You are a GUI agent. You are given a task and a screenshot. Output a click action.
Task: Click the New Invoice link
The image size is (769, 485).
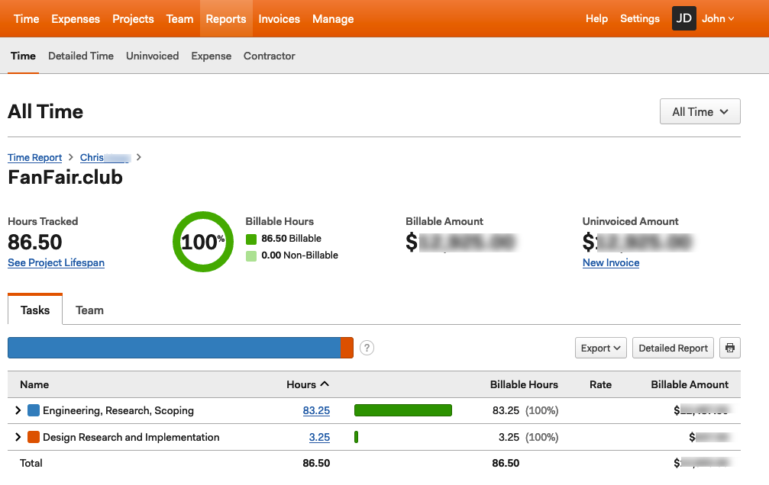pos(610,262)
